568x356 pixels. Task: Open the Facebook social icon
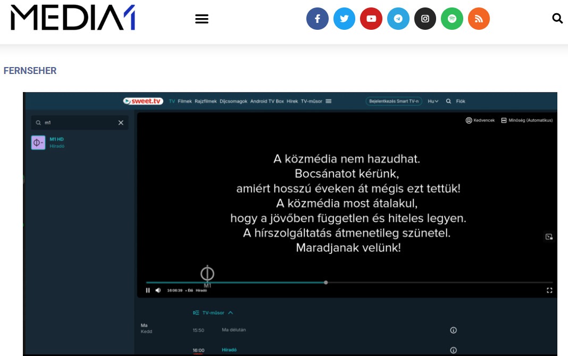pyautogui.click(x=318, y=19)
